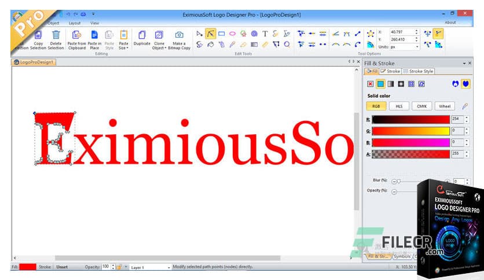Pick color with the eyedropper icon
Image resolution: width=484 pixels, height=280 pixels.
pos(465,106)
